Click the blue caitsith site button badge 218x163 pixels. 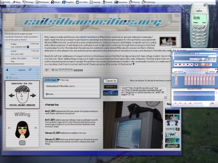[111, 93]
